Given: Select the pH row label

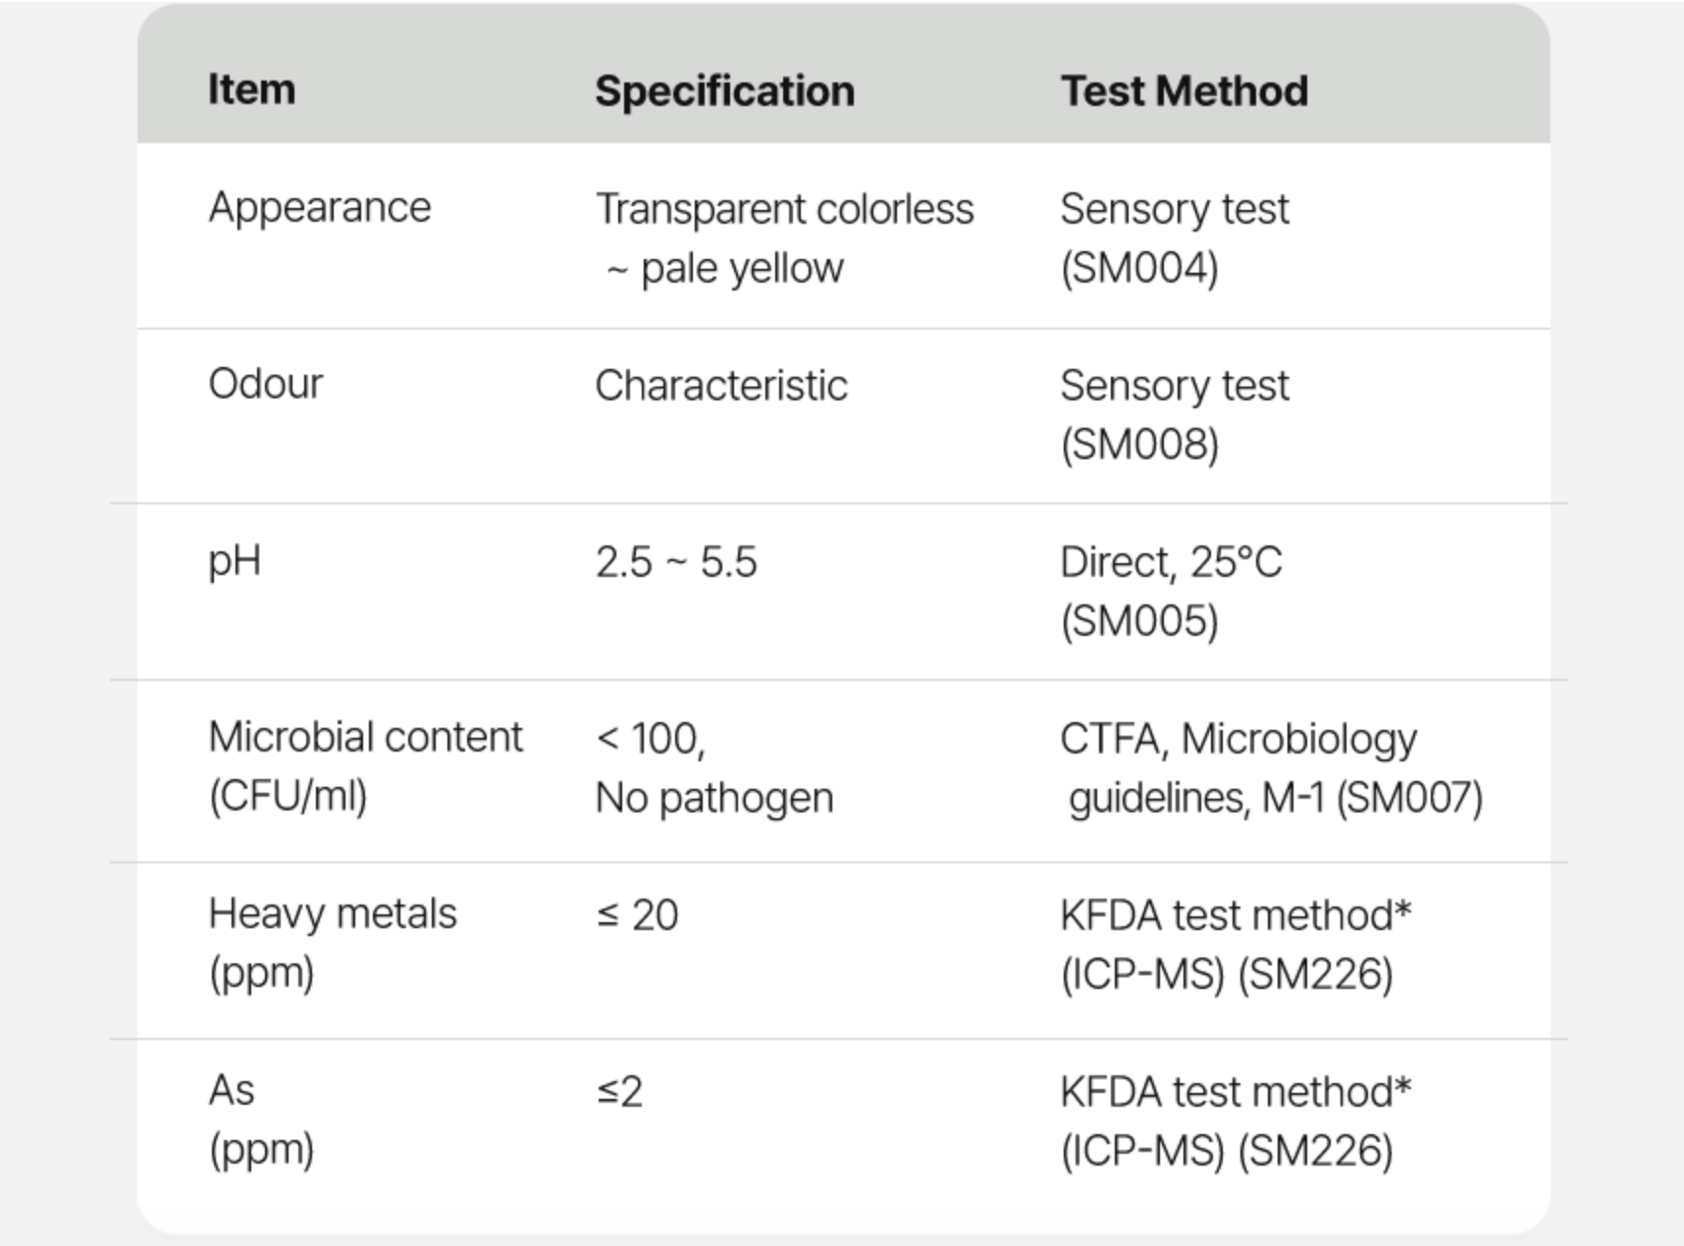Looking at the screenshot, I should pyautogui.click(x=235, y=561).
